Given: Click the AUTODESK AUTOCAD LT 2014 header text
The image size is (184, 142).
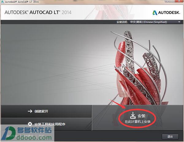Looking at the screenshot, I should point(38,13).
